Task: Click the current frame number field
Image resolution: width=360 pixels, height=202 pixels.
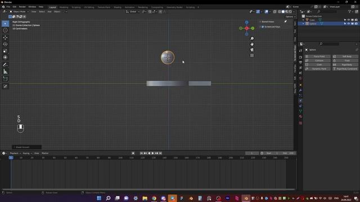Action: click(251, 153)
